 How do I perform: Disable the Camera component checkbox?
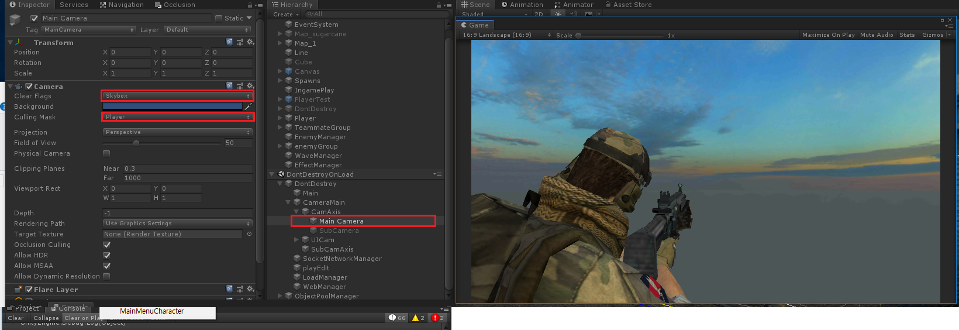pyautogui.click(x=29, y=86)
